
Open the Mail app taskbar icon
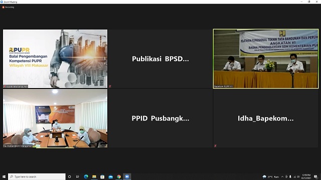[110, 176]
